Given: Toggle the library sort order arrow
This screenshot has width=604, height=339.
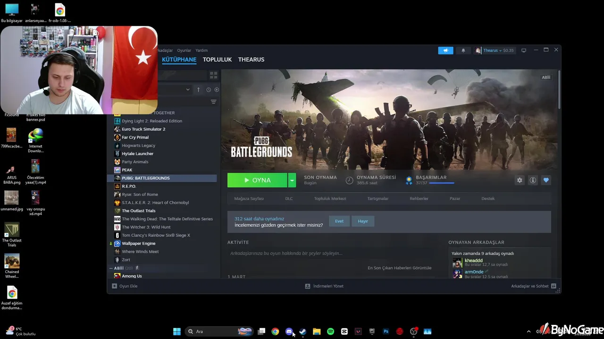Looking at the screenshot, I should tap(198, 89).
